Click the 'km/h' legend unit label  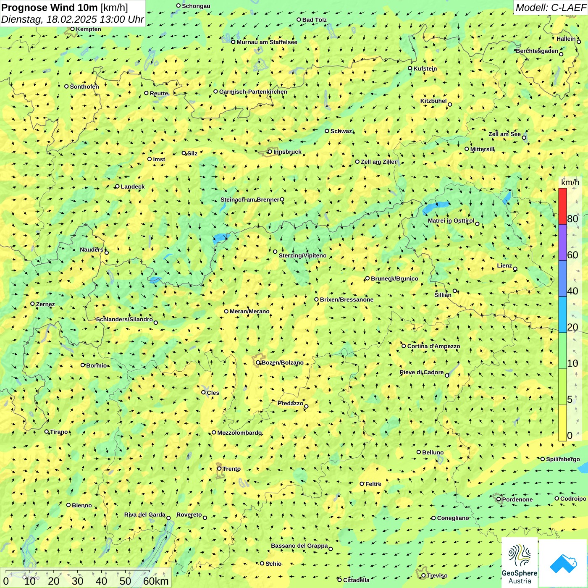(570, 182)
